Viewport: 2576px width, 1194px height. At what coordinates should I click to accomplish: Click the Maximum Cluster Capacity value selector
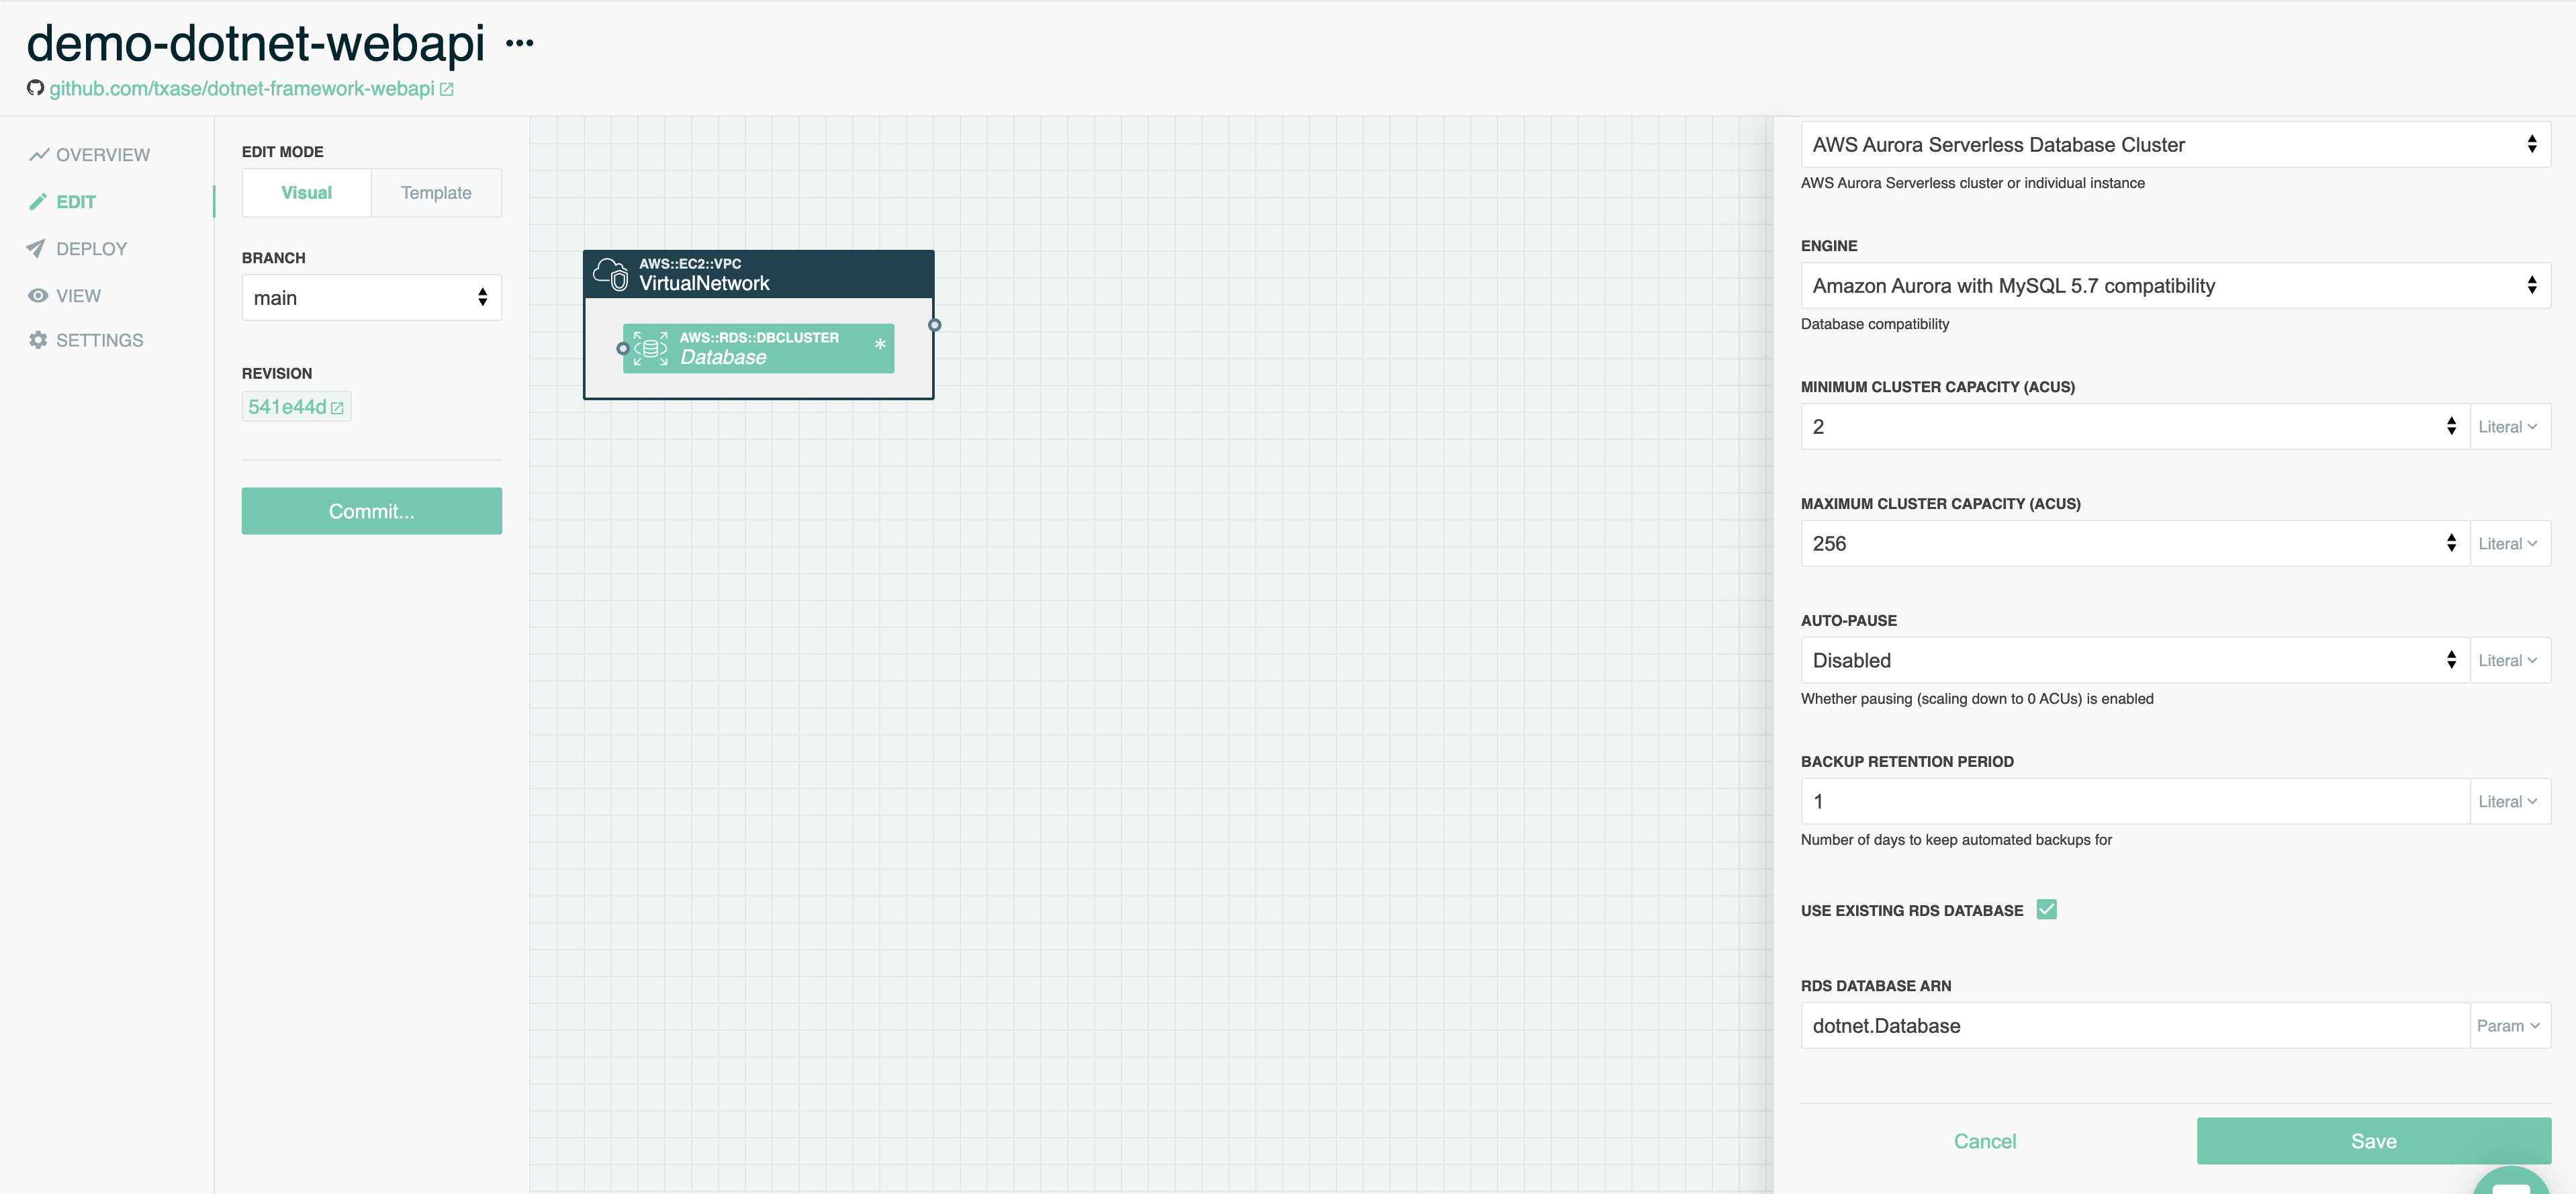(x=2135, y=544)
